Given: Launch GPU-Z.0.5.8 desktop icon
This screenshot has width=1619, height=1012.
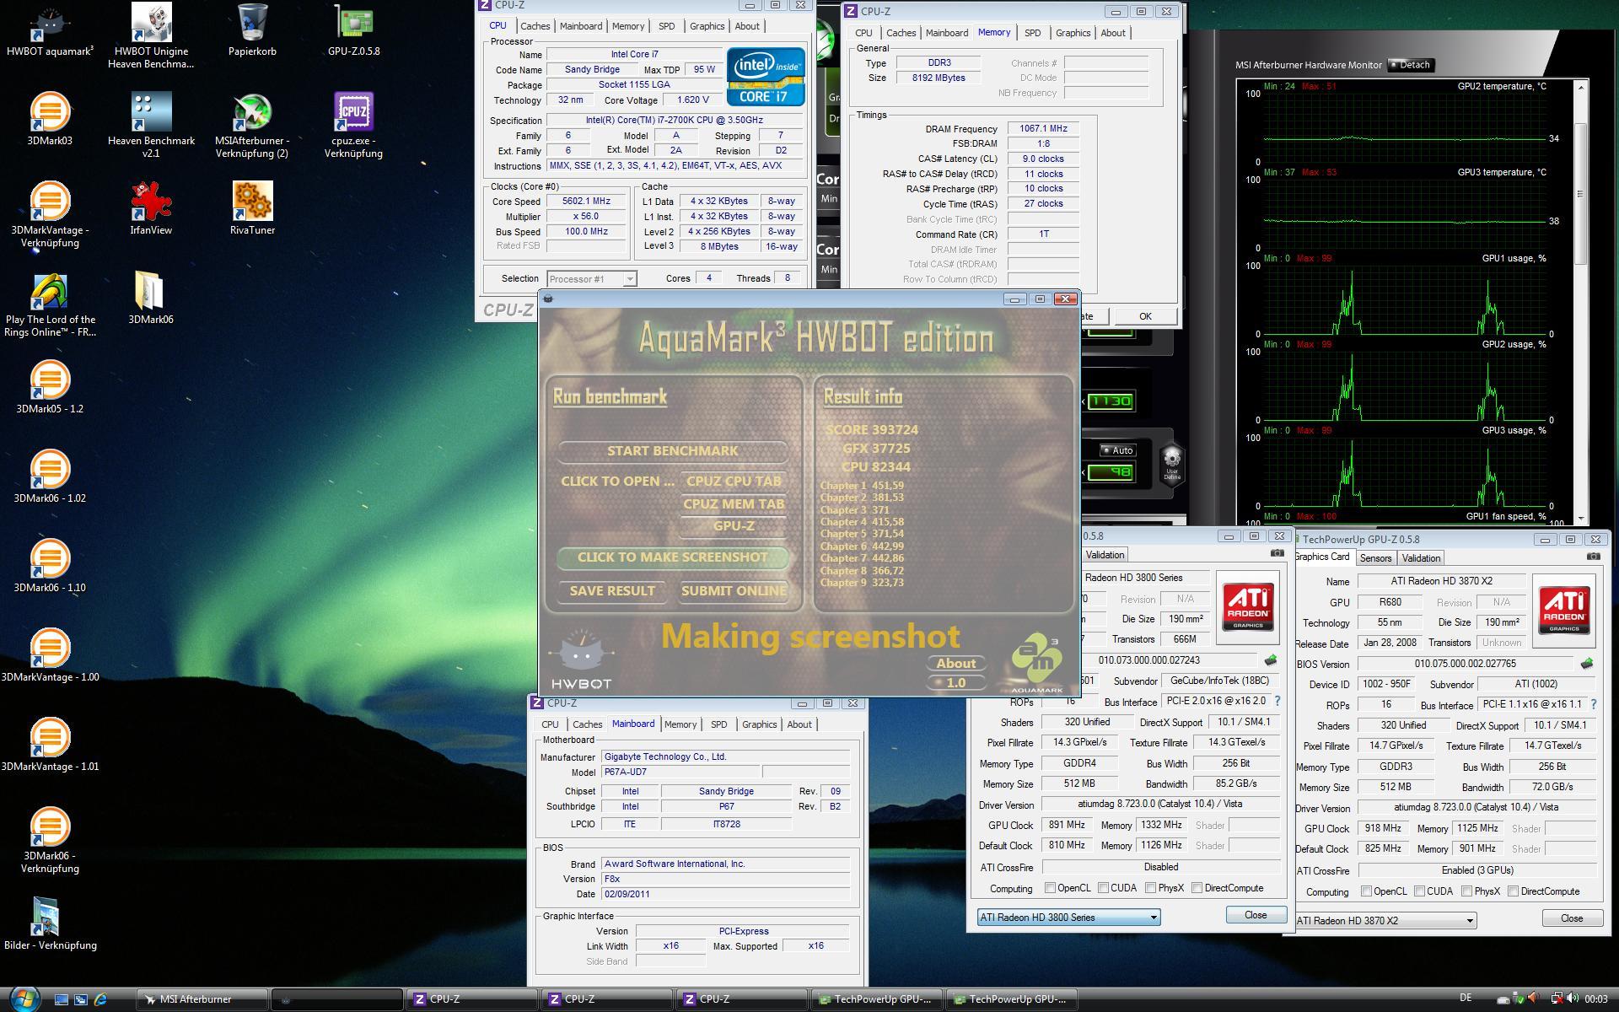Looking at the screenshot, I should coord(353,30).
